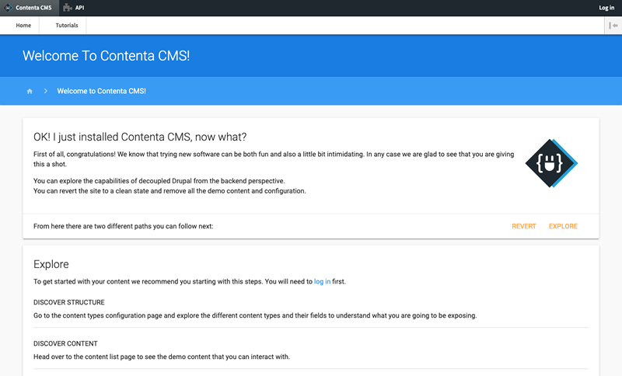Click the home icon in breadcrumb

coord(30,91)
